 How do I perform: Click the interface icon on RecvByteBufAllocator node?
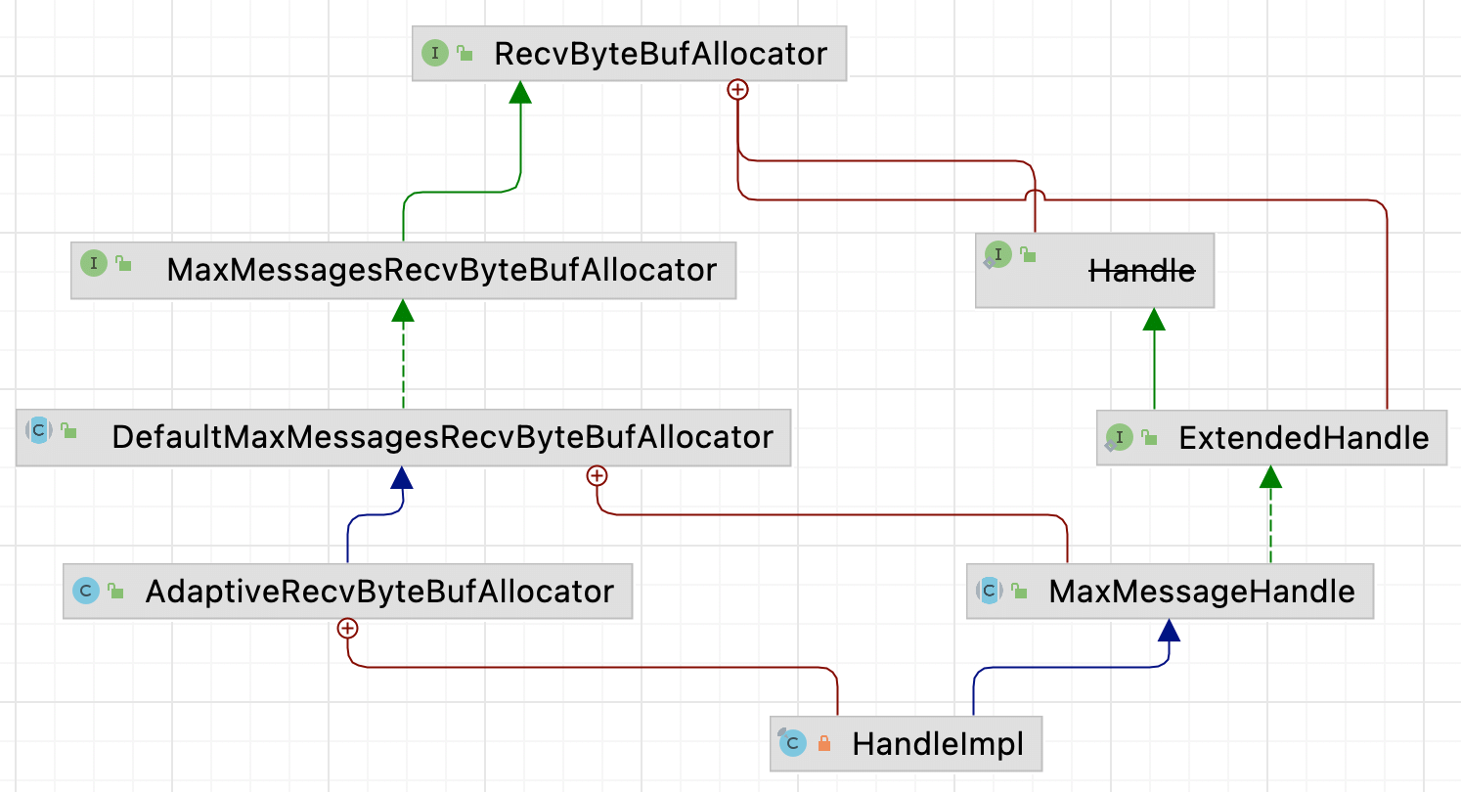[x=434, y=54]
